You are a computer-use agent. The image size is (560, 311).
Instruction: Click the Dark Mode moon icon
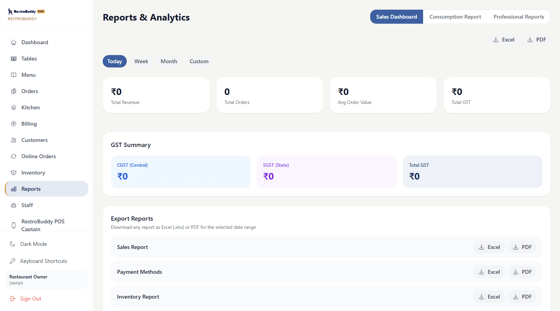[12, 244]
